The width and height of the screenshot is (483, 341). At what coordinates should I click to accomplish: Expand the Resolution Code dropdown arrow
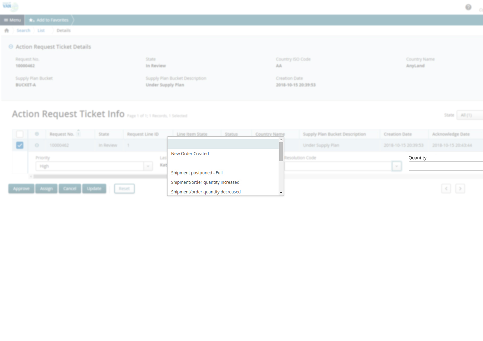(397, 166)
